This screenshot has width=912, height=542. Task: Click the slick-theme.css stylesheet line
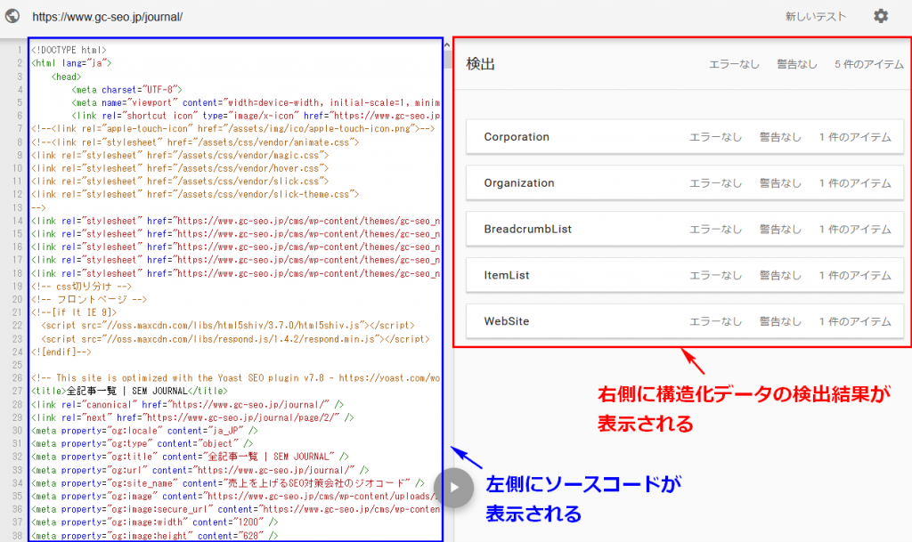(x=195, y=194)
